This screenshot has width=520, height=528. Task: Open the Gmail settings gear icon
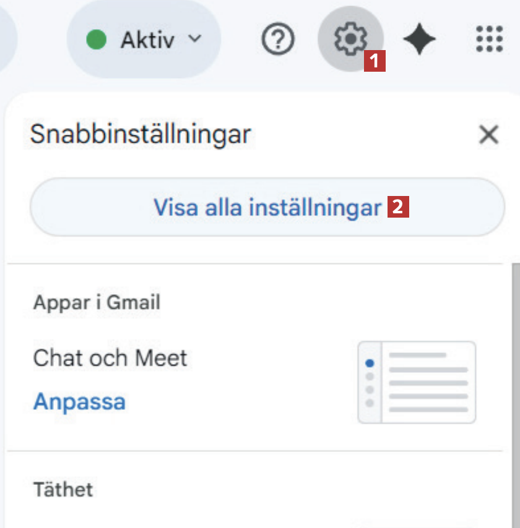[x=350, y=40]
